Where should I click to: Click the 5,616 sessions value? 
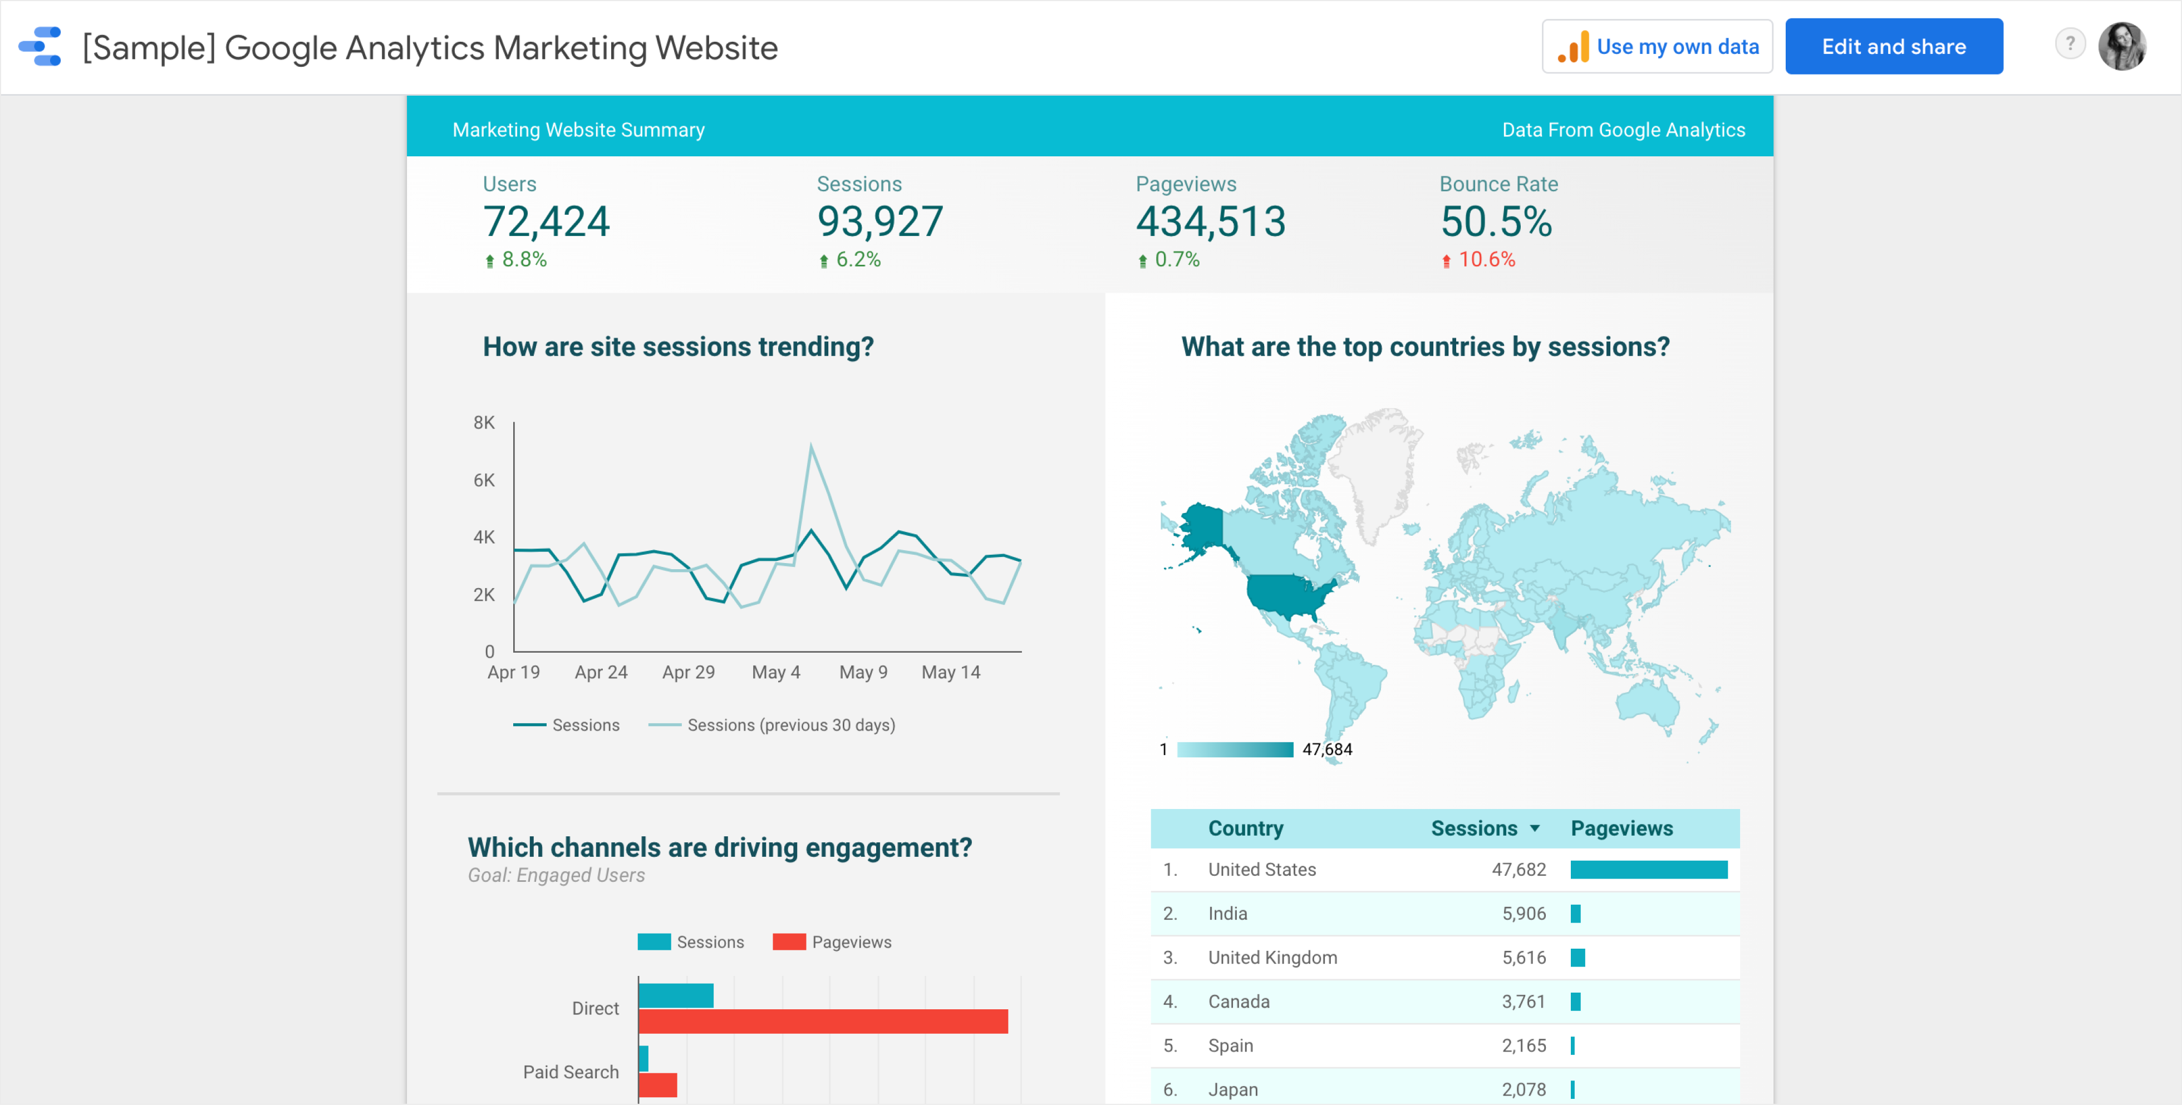pos(1524,958)
